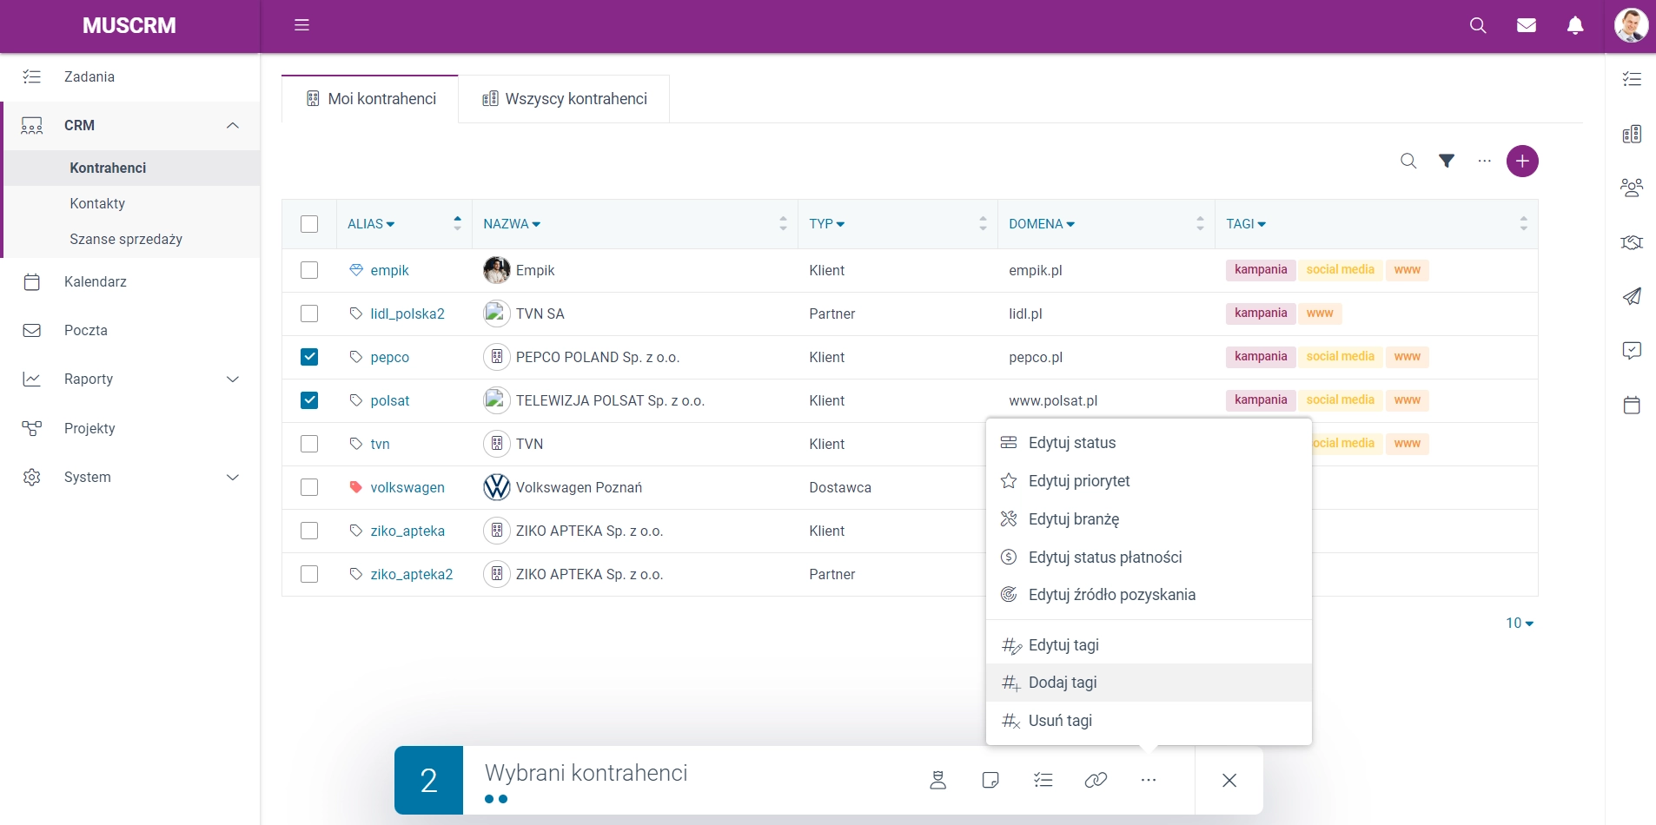Choose Edytuj status from menu

coord(1148,443)
